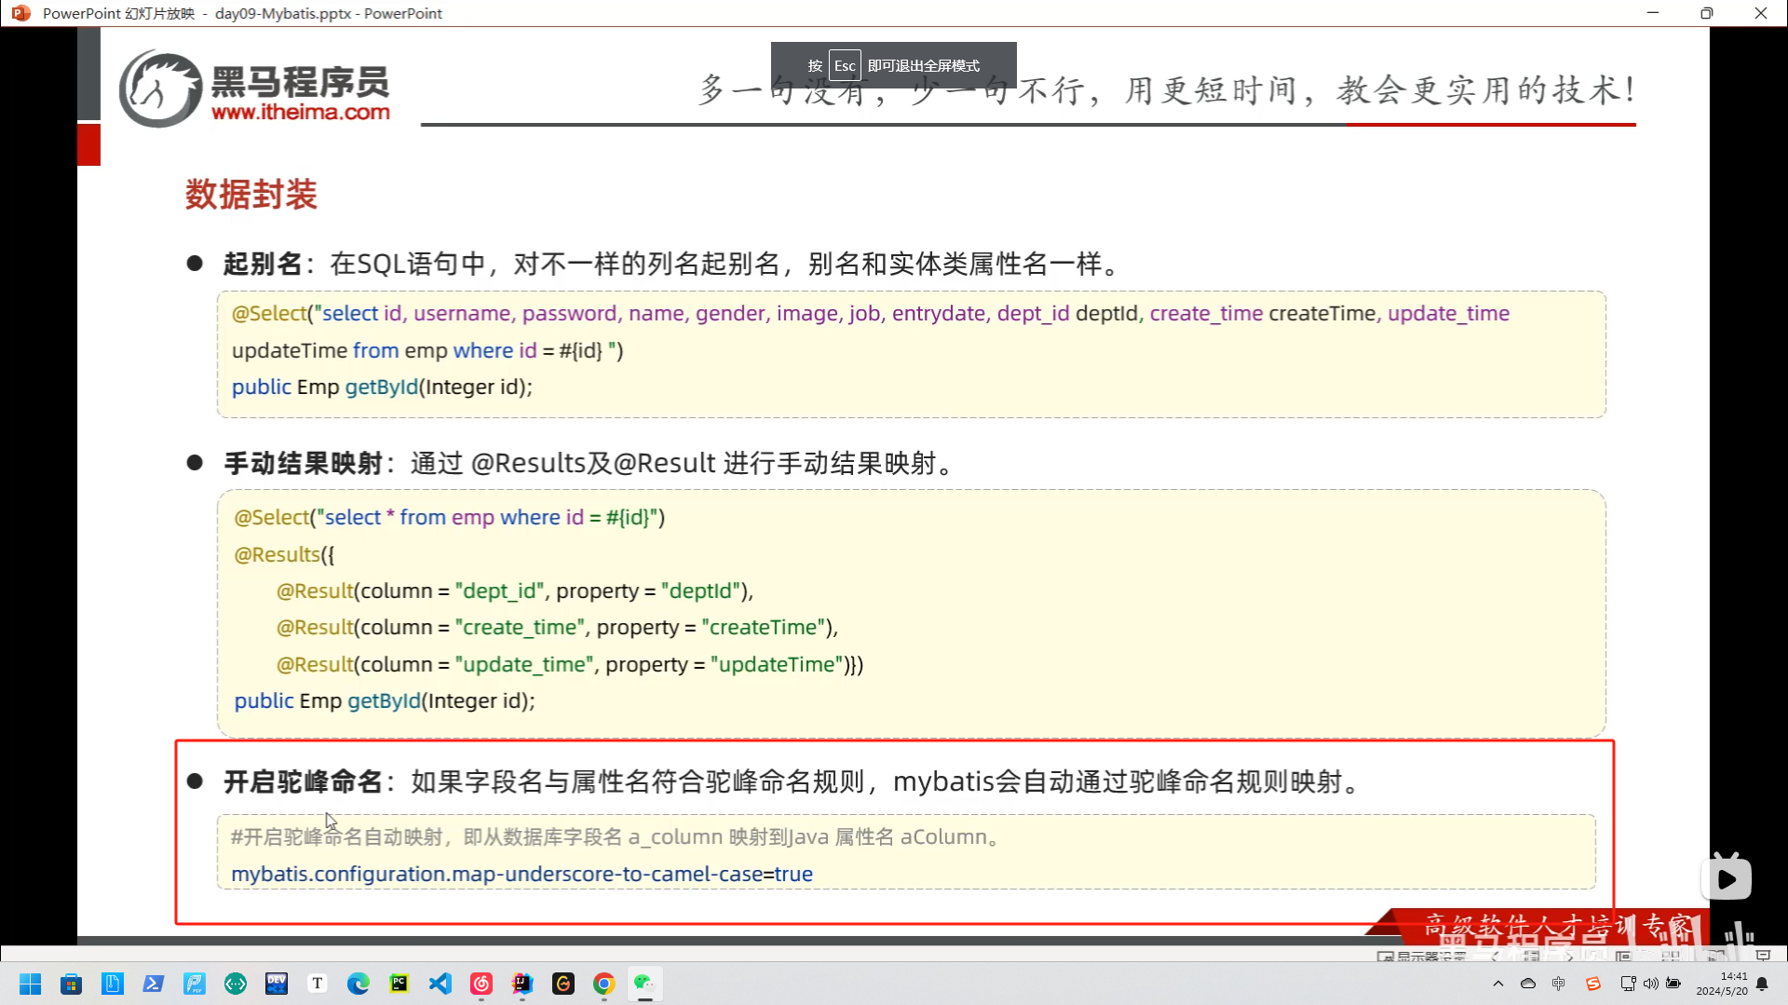Viewport: 1788px width, 1005px height.
Task: Click the second 'public Emp getById(Integer id);' line
Action: [385, 700]
